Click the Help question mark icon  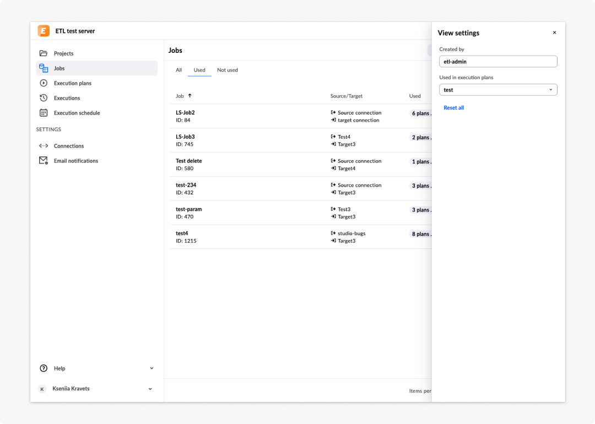44,368
